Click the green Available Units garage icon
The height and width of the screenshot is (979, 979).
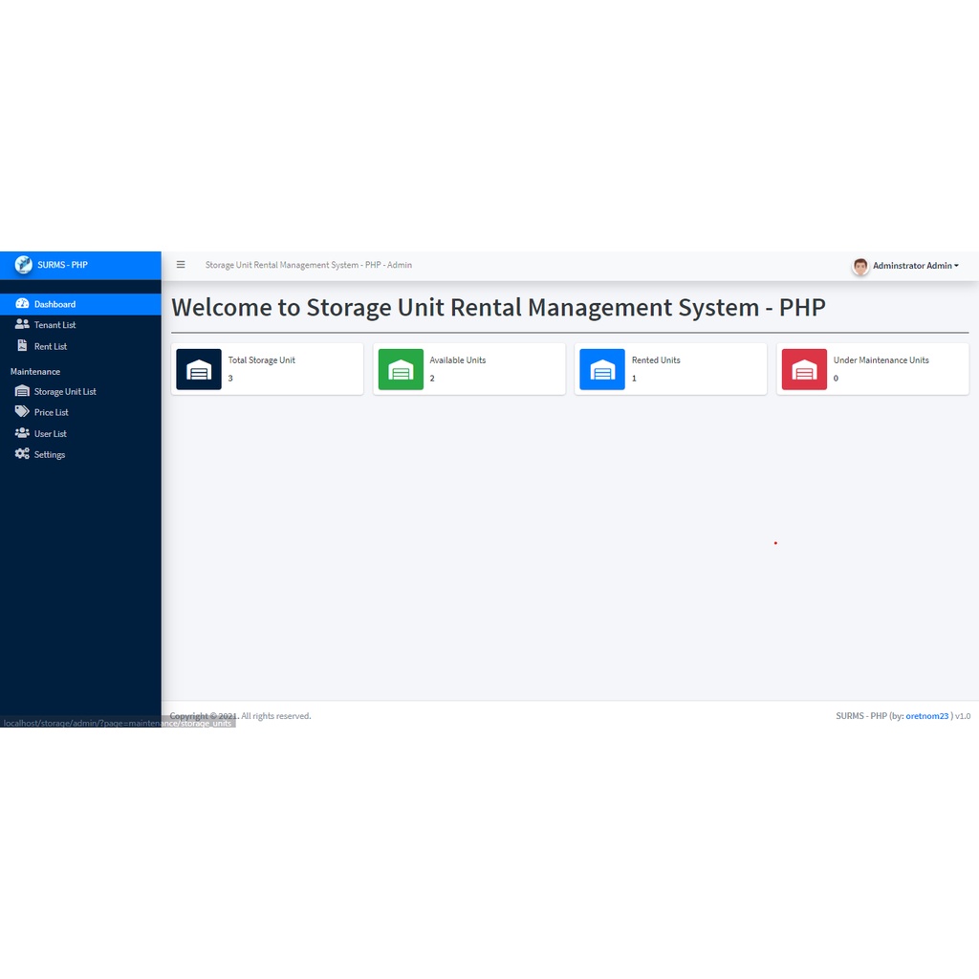pos(401,368)
